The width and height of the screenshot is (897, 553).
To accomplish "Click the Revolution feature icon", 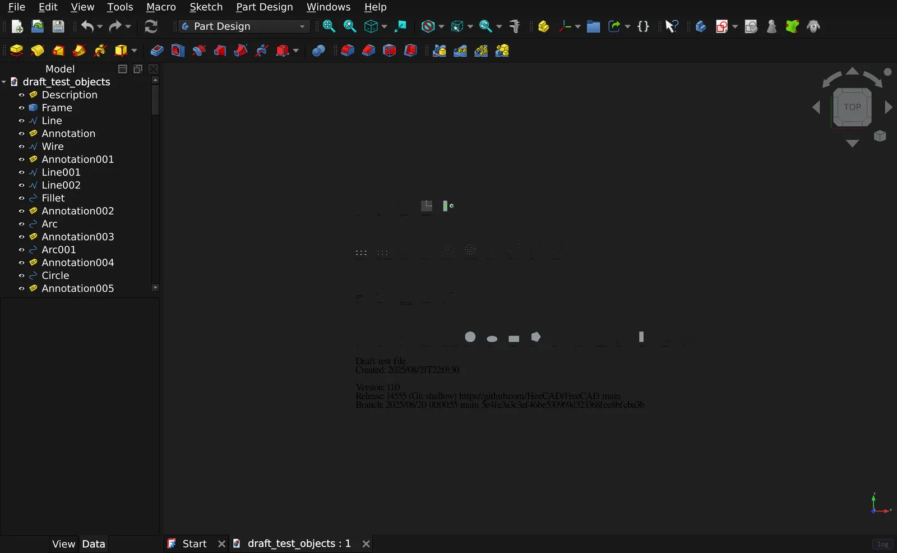I will tap(38, 50).
